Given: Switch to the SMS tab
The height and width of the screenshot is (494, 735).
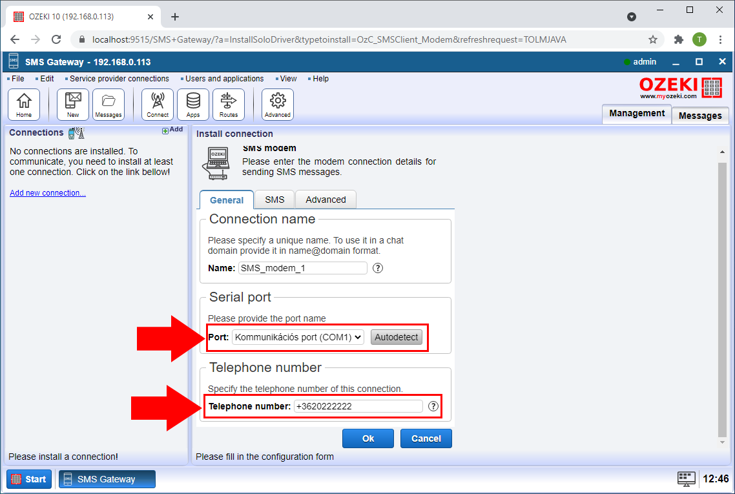Looking at the screenshot, I should pyautogui.click(x=274, y=200).
